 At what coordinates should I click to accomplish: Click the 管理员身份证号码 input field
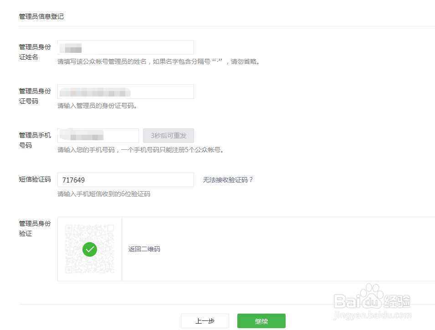pos(125,91)
